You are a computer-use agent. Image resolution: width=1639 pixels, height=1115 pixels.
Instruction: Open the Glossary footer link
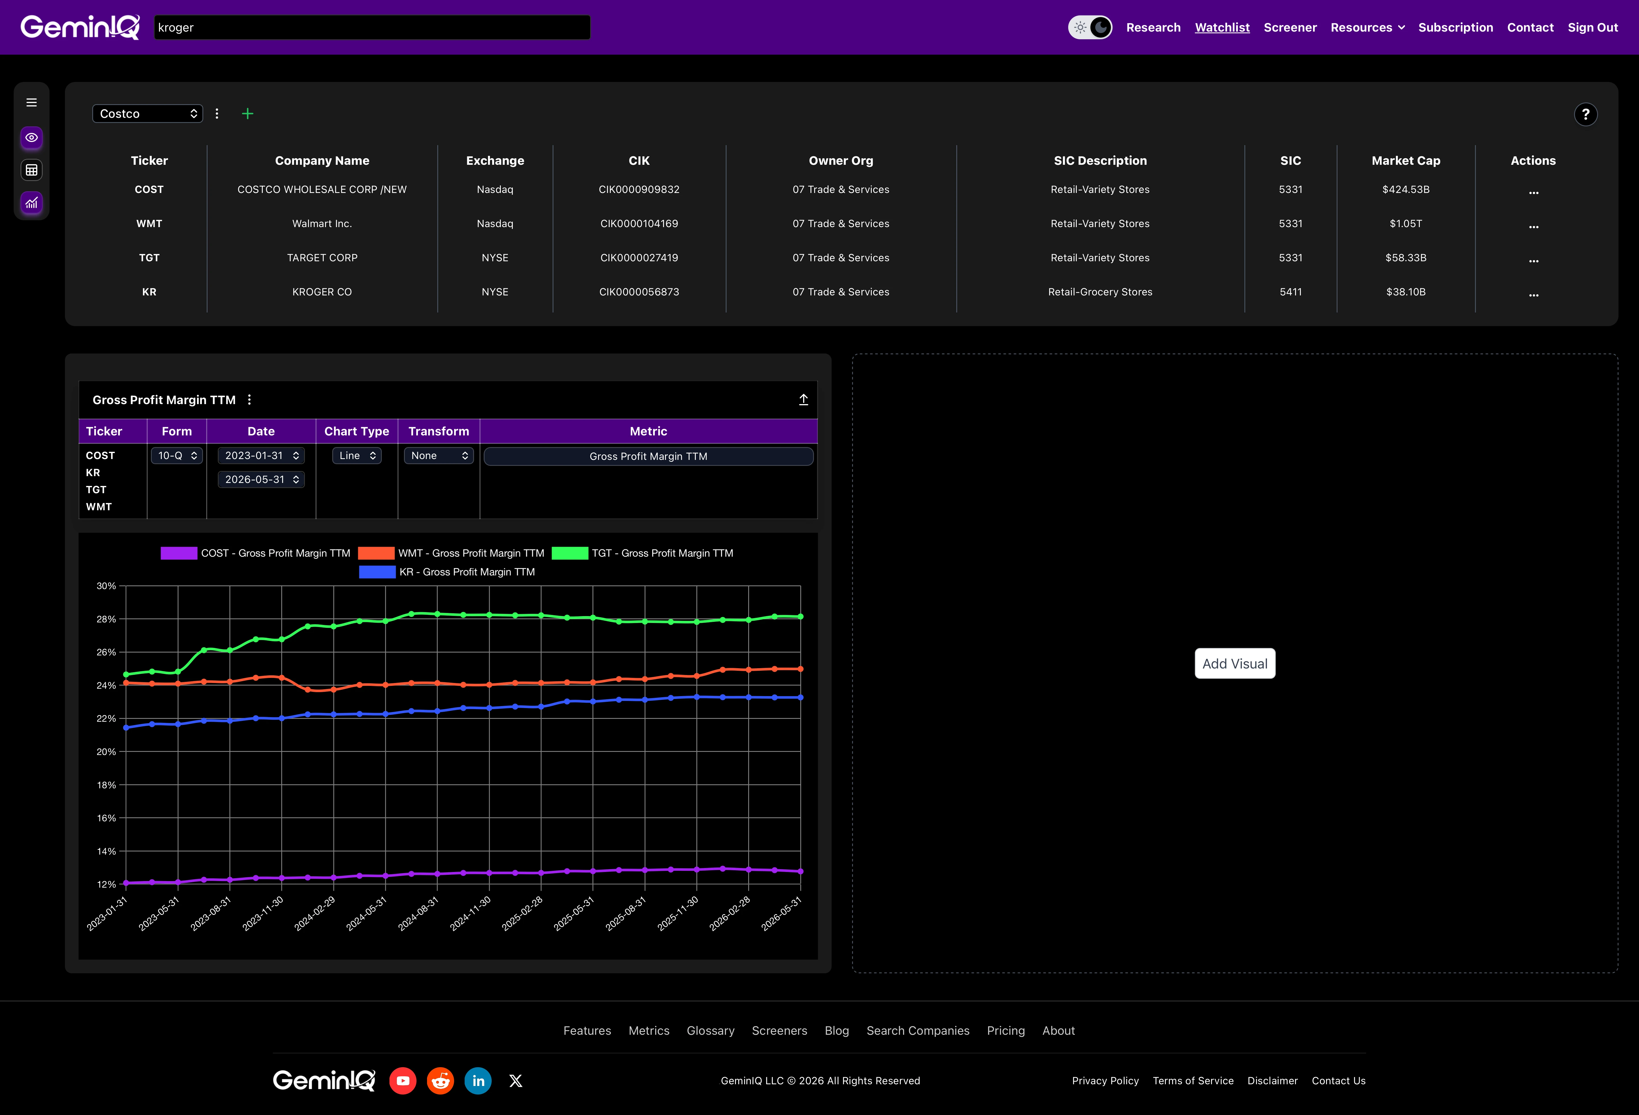pos(711,1030)
